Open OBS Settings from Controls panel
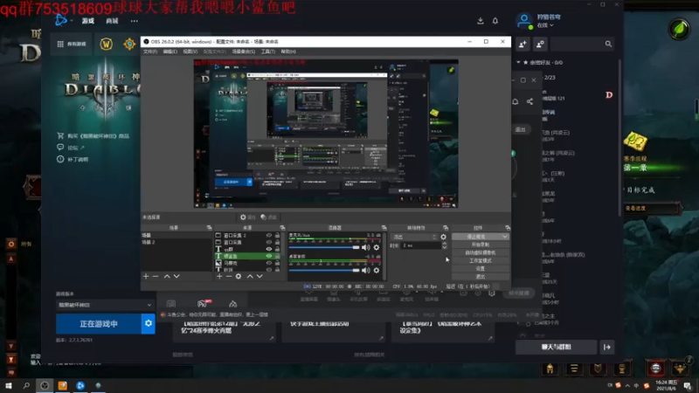Screen dimensions: 699x393 pos(480,269)
